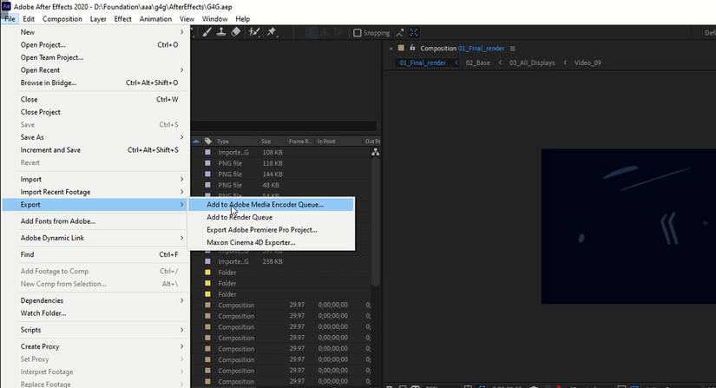The image size is (716, 388).
Task: Select the Brush tool in toolbar
Action: coord(206,32)
